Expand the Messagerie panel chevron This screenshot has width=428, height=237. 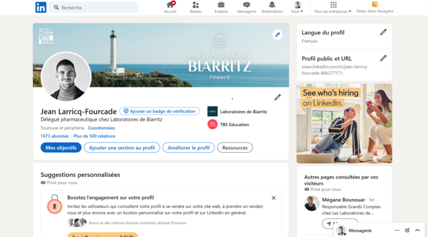417,230
